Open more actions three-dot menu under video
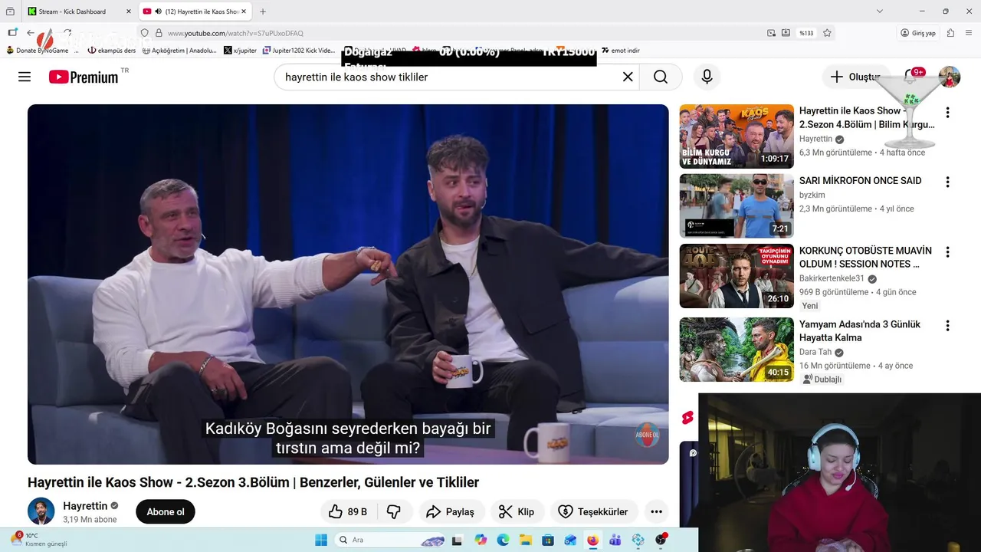 pyautogui.click(x=656, y=511)
